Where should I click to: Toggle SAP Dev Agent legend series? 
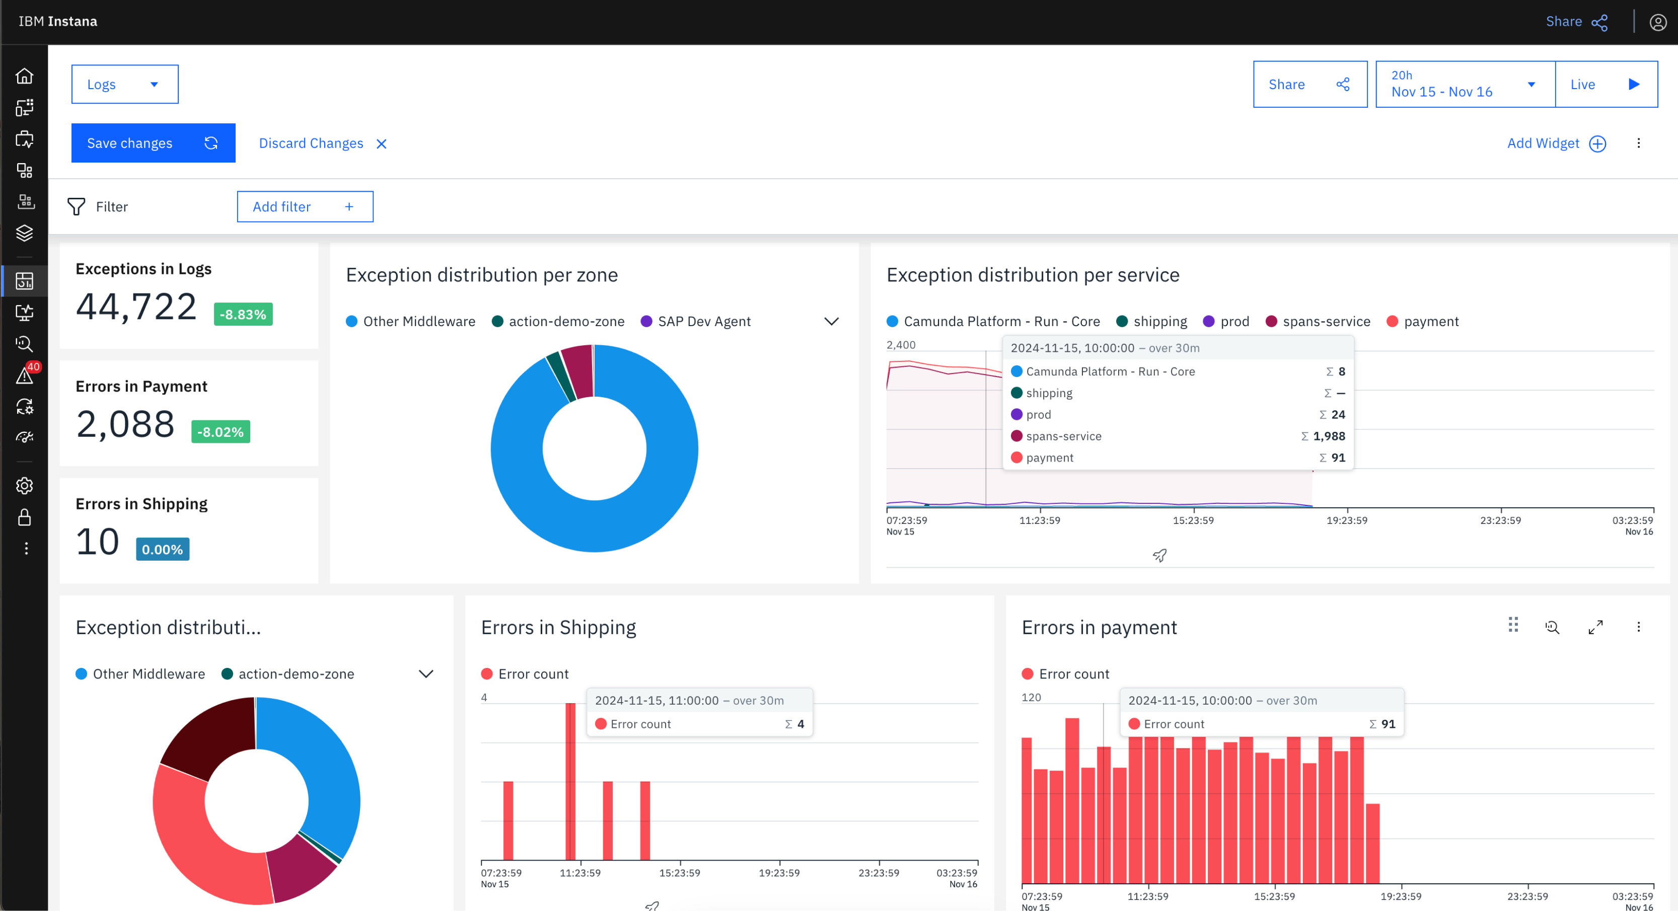coord(696,322)
